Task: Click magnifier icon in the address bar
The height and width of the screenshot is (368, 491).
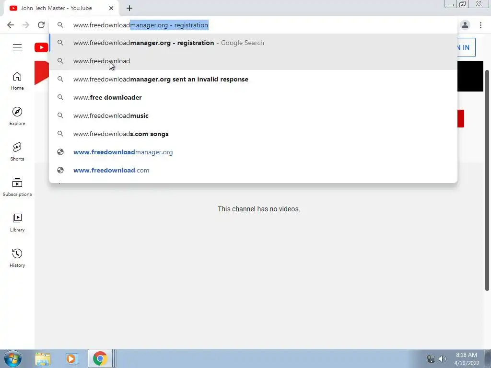Action: pos(60,25)
